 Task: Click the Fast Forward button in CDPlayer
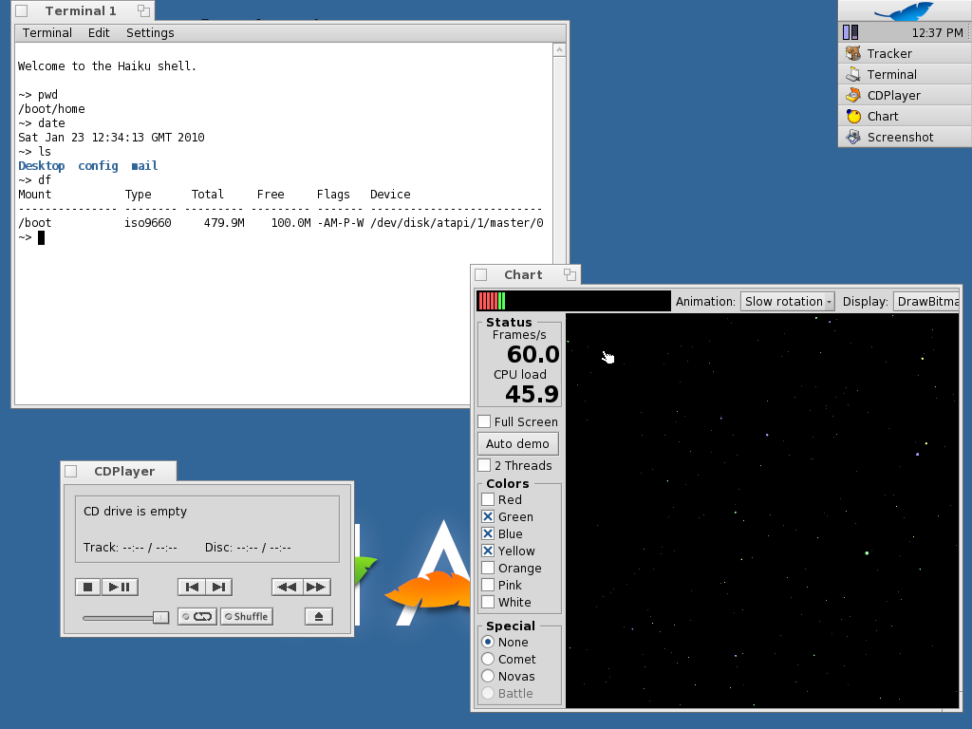coord(316,587)
